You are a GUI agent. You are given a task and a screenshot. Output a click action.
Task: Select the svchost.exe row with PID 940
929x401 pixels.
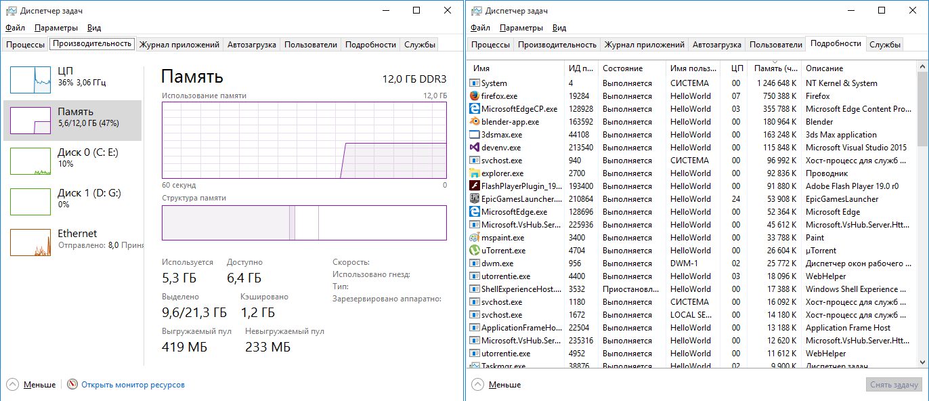[692, 161]
